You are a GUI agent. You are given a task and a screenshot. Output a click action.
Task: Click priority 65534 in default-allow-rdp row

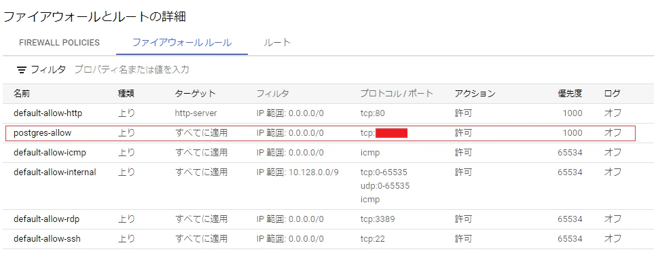point(570,219)
